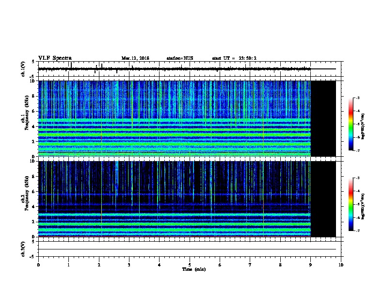
Task: Click the "Time (min)" x-axis label
Action: coord(194,269)
